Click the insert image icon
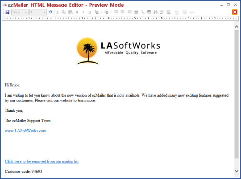Viewport: 241px width, 179px height. click(x=149, y=12)
